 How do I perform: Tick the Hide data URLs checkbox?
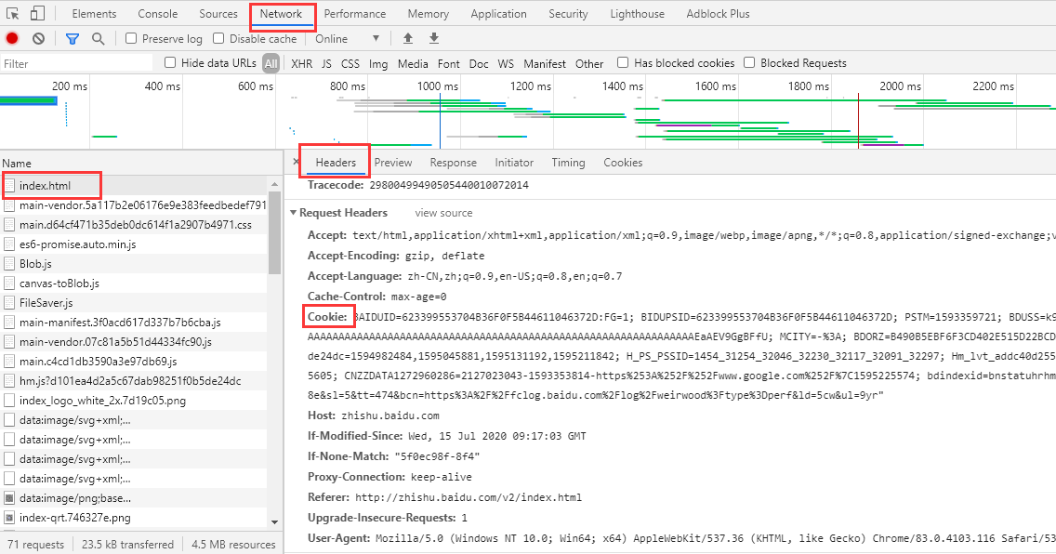coord(170,63)
